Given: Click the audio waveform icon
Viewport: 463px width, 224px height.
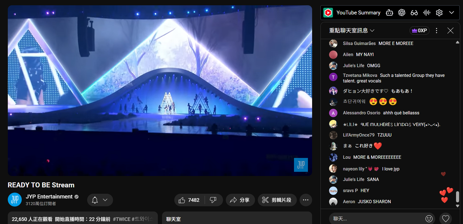Looking at the screenshot, I should 427,13.
